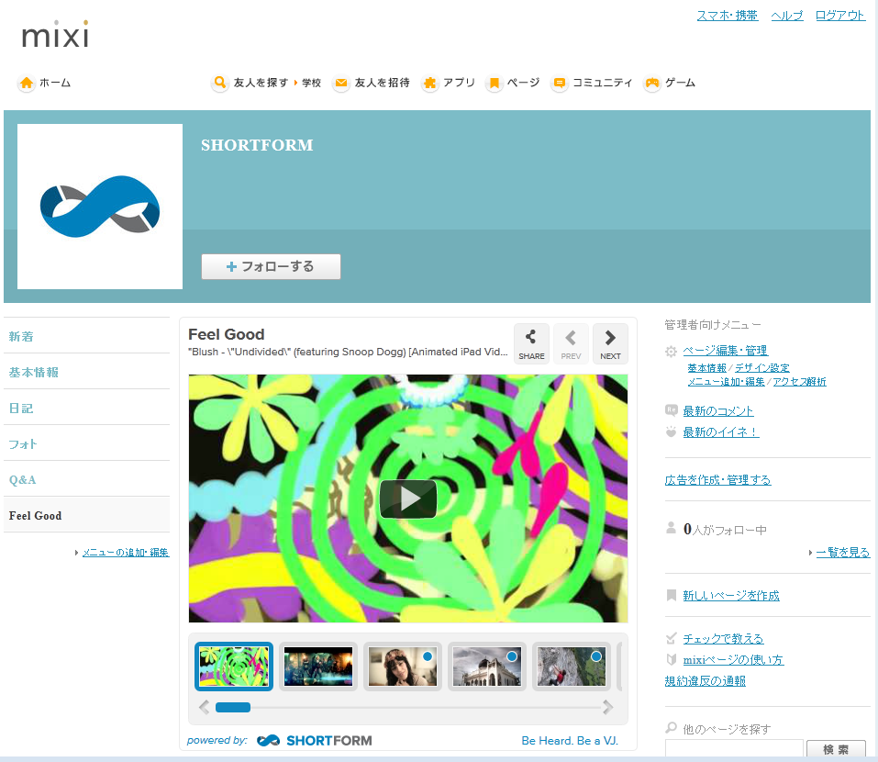Screen dimensions: 878x762
Task: Select the woman portrait thumbnail
Action: (x=403, y=667)
